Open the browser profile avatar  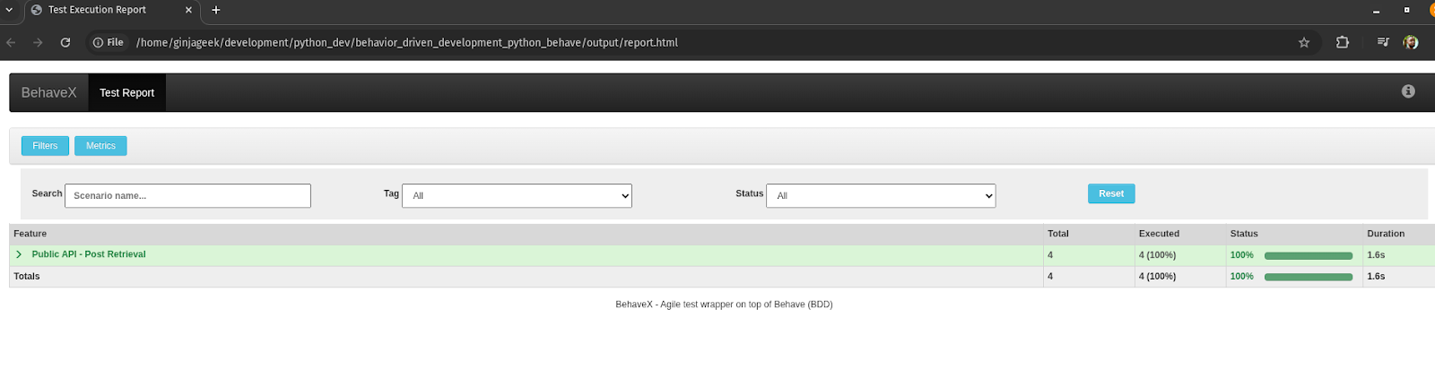1410,42
